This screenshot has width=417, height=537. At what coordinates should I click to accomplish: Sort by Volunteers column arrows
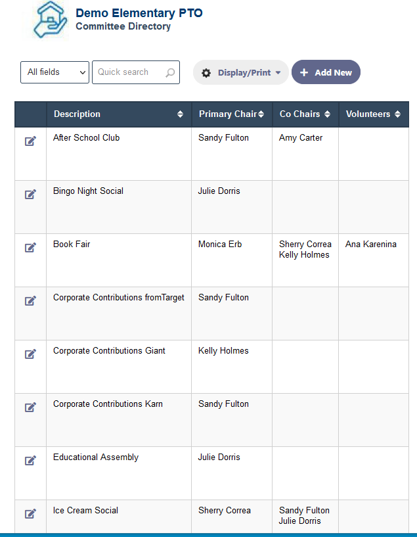tap(397, 114)
